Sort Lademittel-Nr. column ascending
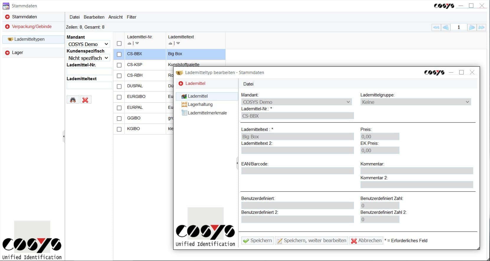This screenshot has width=490, height=261. [x=129, y=43]
